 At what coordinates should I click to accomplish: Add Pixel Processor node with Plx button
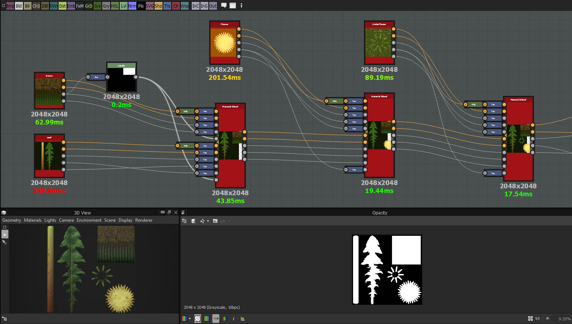(x=141, y=6)
